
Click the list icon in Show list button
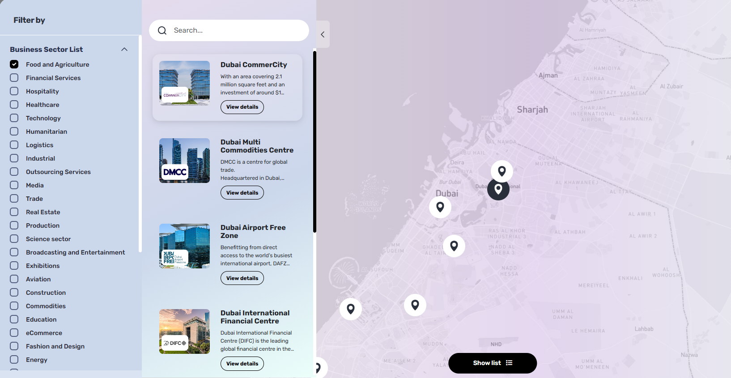[x=509, y=363]
